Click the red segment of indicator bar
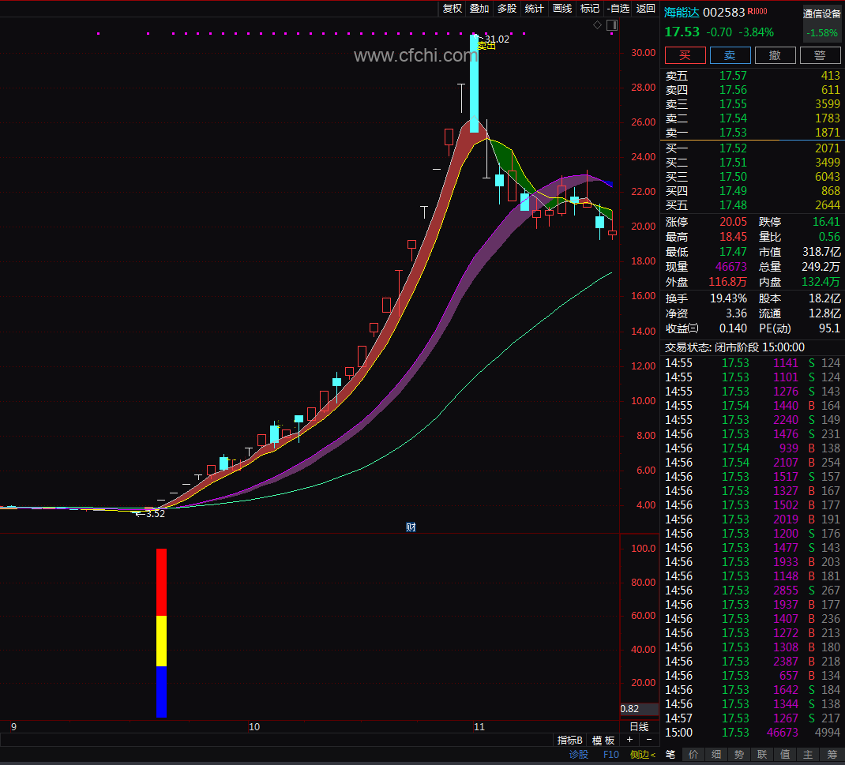 click(161, 582)
